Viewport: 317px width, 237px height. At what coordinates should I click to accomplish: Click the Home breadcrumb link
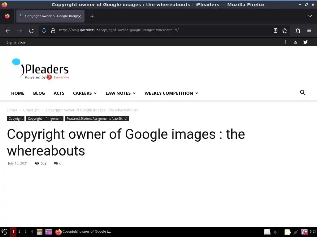[x=12, y=110]
